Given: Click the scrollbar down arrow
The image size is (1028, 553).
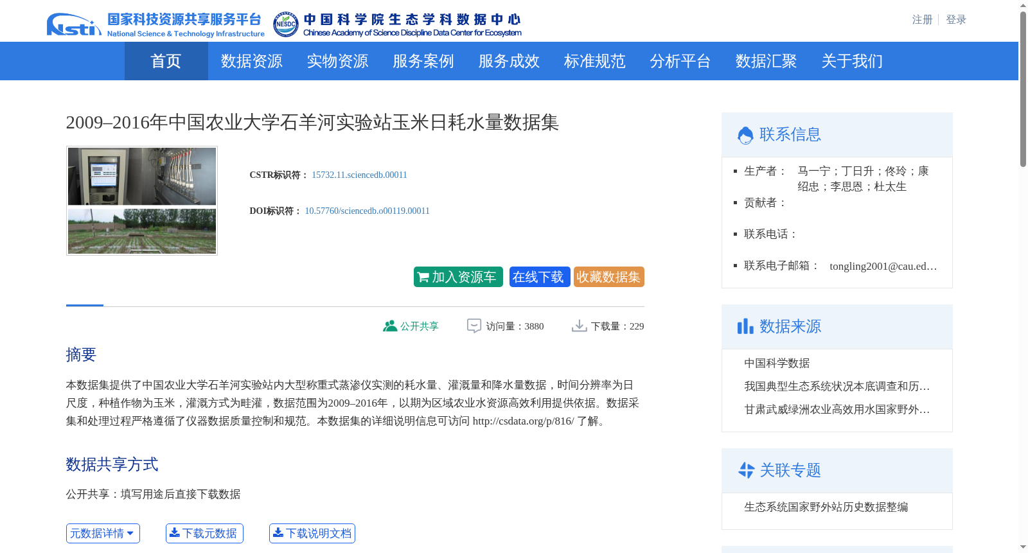Looking at the screenshot, I should pyautogui.click(x=1023, y=547).
